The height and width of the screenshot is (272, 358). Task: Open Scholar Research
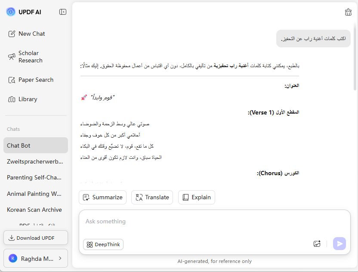tap(30, 57)
